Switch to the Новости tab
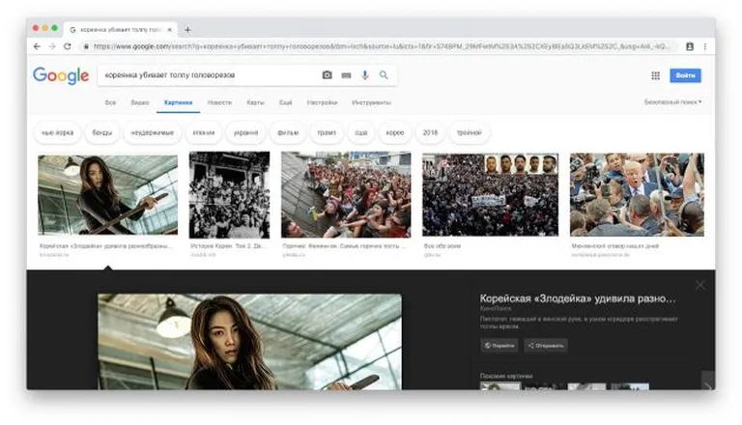 point(219,102)
